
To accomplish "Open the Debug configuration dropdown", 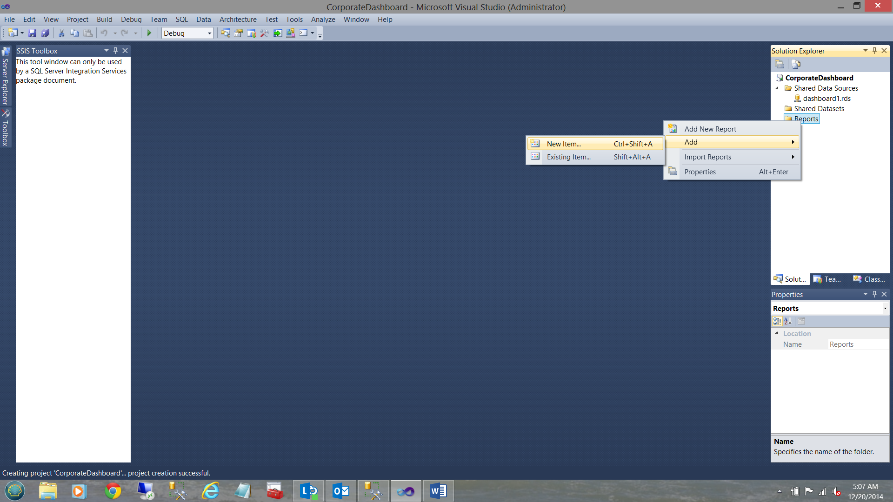I will (209, 33).
